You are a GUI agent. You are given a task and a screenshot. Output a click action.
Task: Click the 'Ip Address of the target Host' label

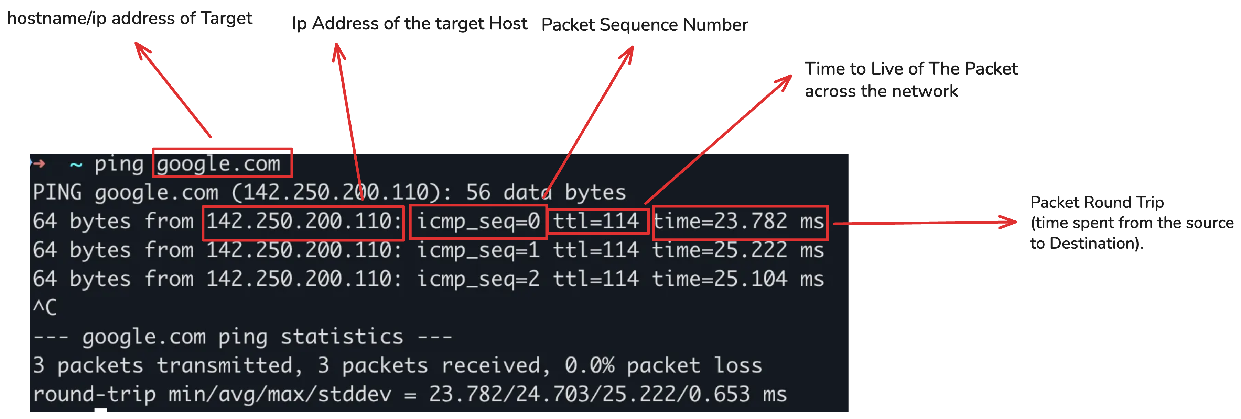410,23
